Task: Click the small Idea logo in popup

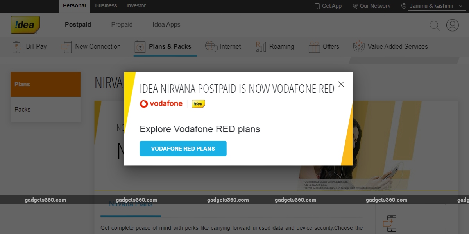Action: pos(199,104)
